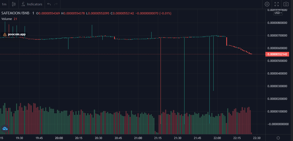Open the Indicators menu
Screen dimensions: 293x141
(x=32, y=4)
